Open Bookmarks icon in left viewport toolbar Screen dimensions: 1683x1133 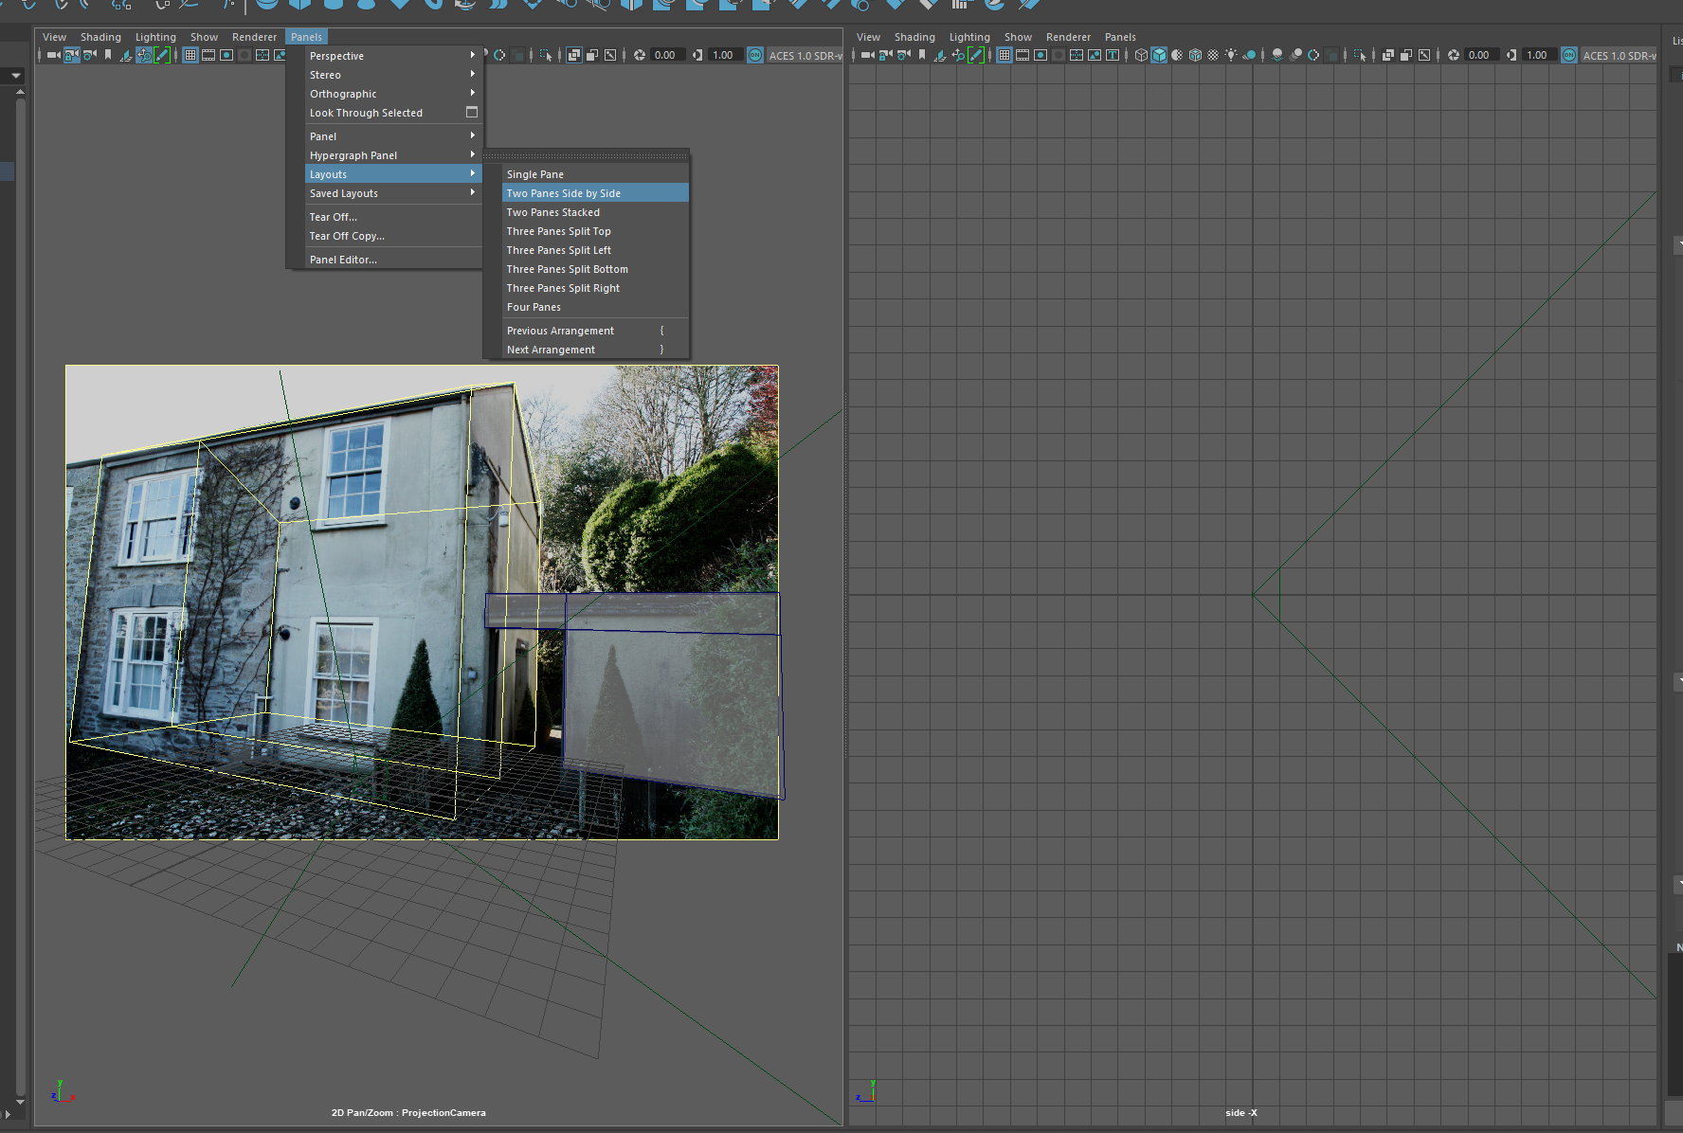pyautogui.click(x=108, y=55)
